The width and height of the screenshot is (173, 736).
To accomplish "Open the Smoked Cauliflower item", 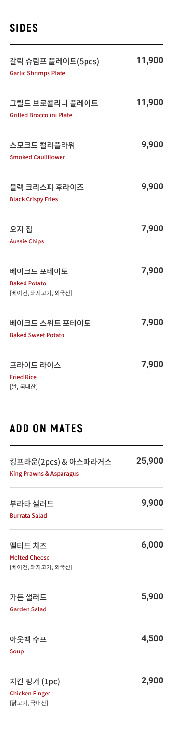I will (86, 151).
